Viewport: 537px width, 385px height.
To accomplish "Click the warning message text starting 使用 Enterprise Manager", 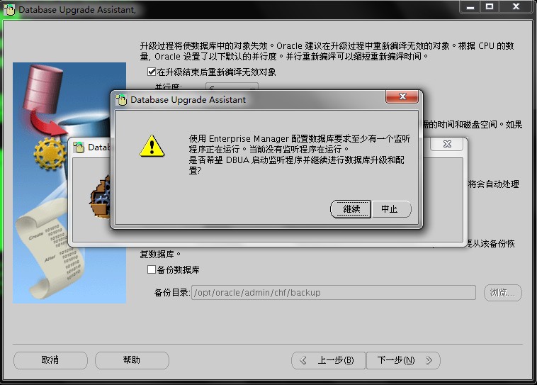I will click(x=300, y=144).
